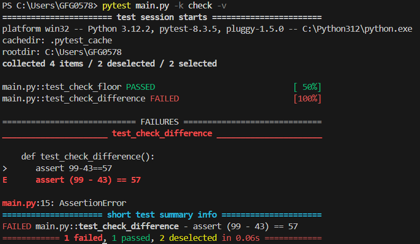Click the '>' failing line marker
This screenshot has width=420, height=244.
5,168
